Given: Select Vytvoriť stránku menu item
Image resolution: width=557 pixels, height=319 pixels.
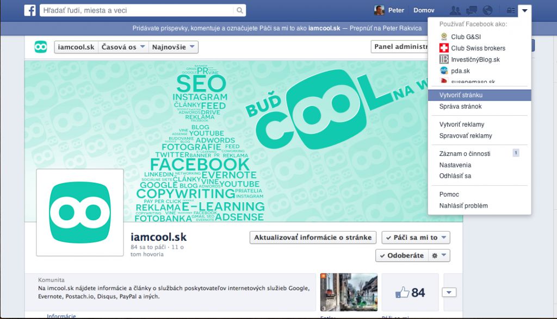Looking at the screenshot, I should coord(480,95).
